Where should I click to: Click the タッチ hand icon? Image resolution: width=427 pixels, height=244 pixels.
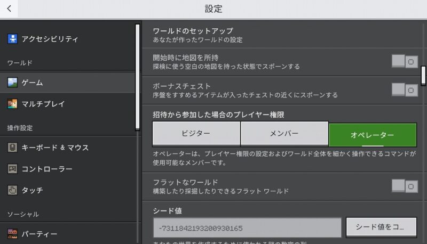(x=12, y=190)
